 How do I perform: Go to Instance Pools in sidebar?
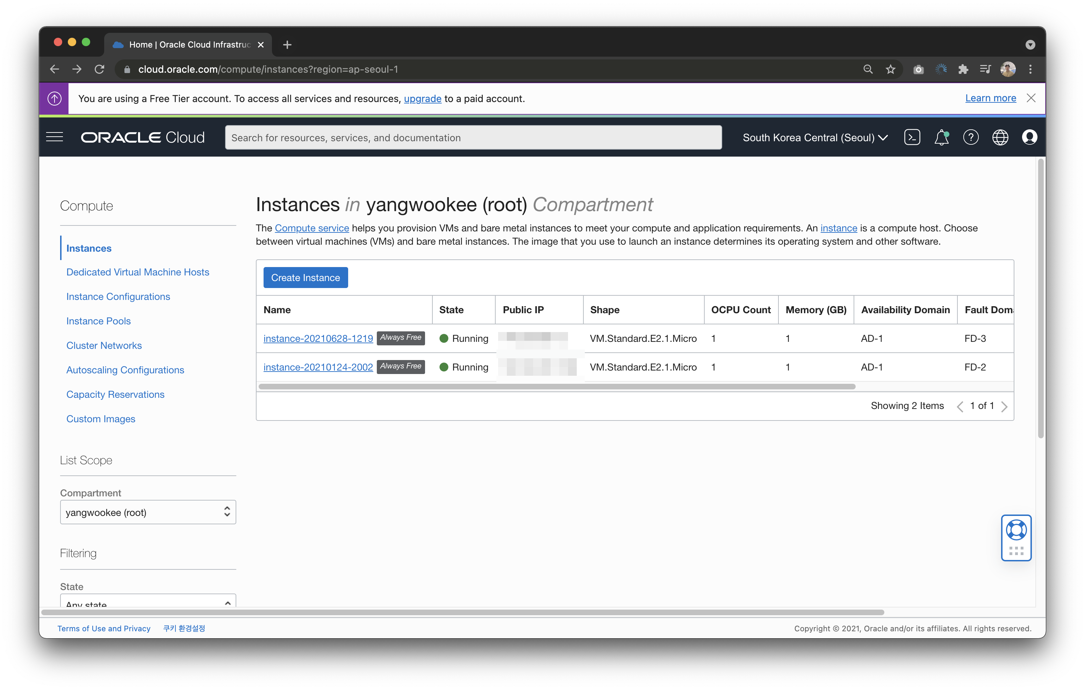tap(98, 321)
